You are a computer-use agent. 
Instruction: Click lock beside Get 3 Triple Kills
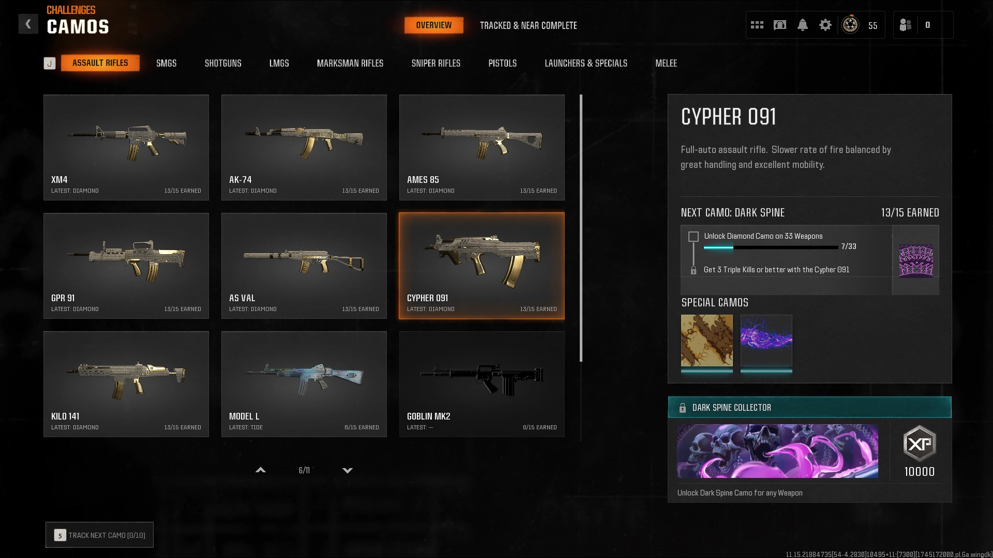[694, 270]
